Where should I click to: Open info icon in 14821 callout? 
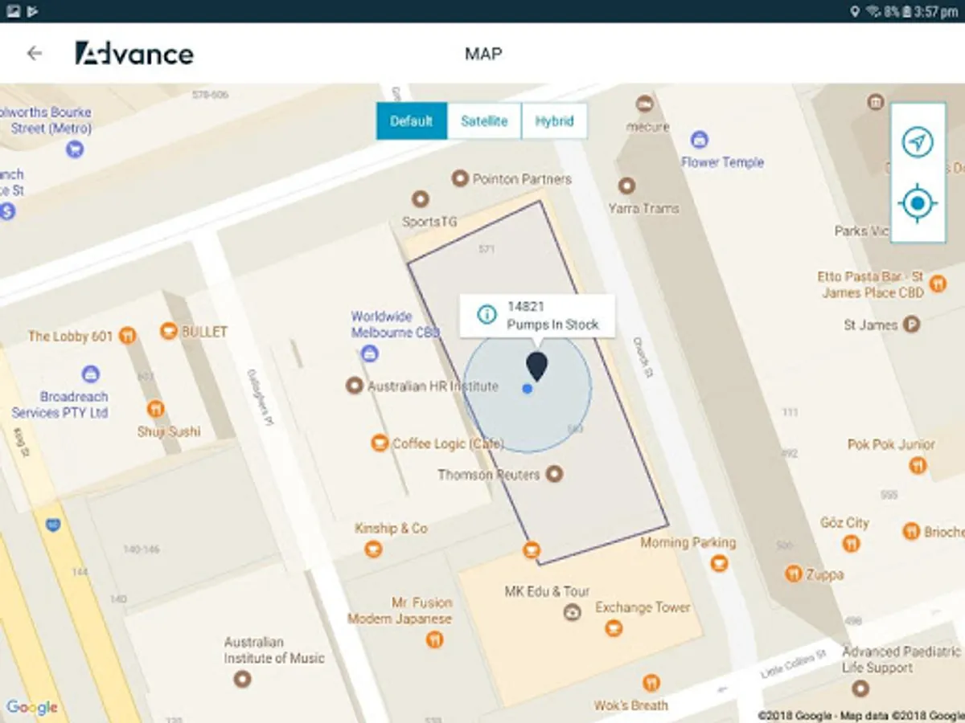(x=487, y=315)
